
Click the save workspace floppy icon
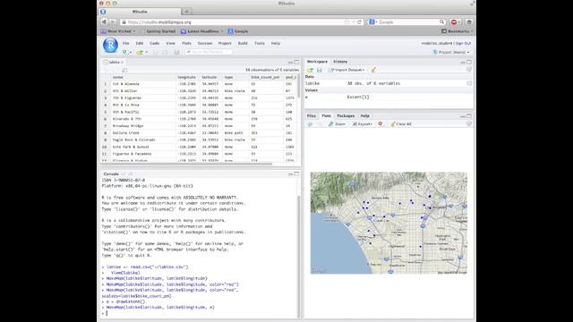tap(319, 70)
